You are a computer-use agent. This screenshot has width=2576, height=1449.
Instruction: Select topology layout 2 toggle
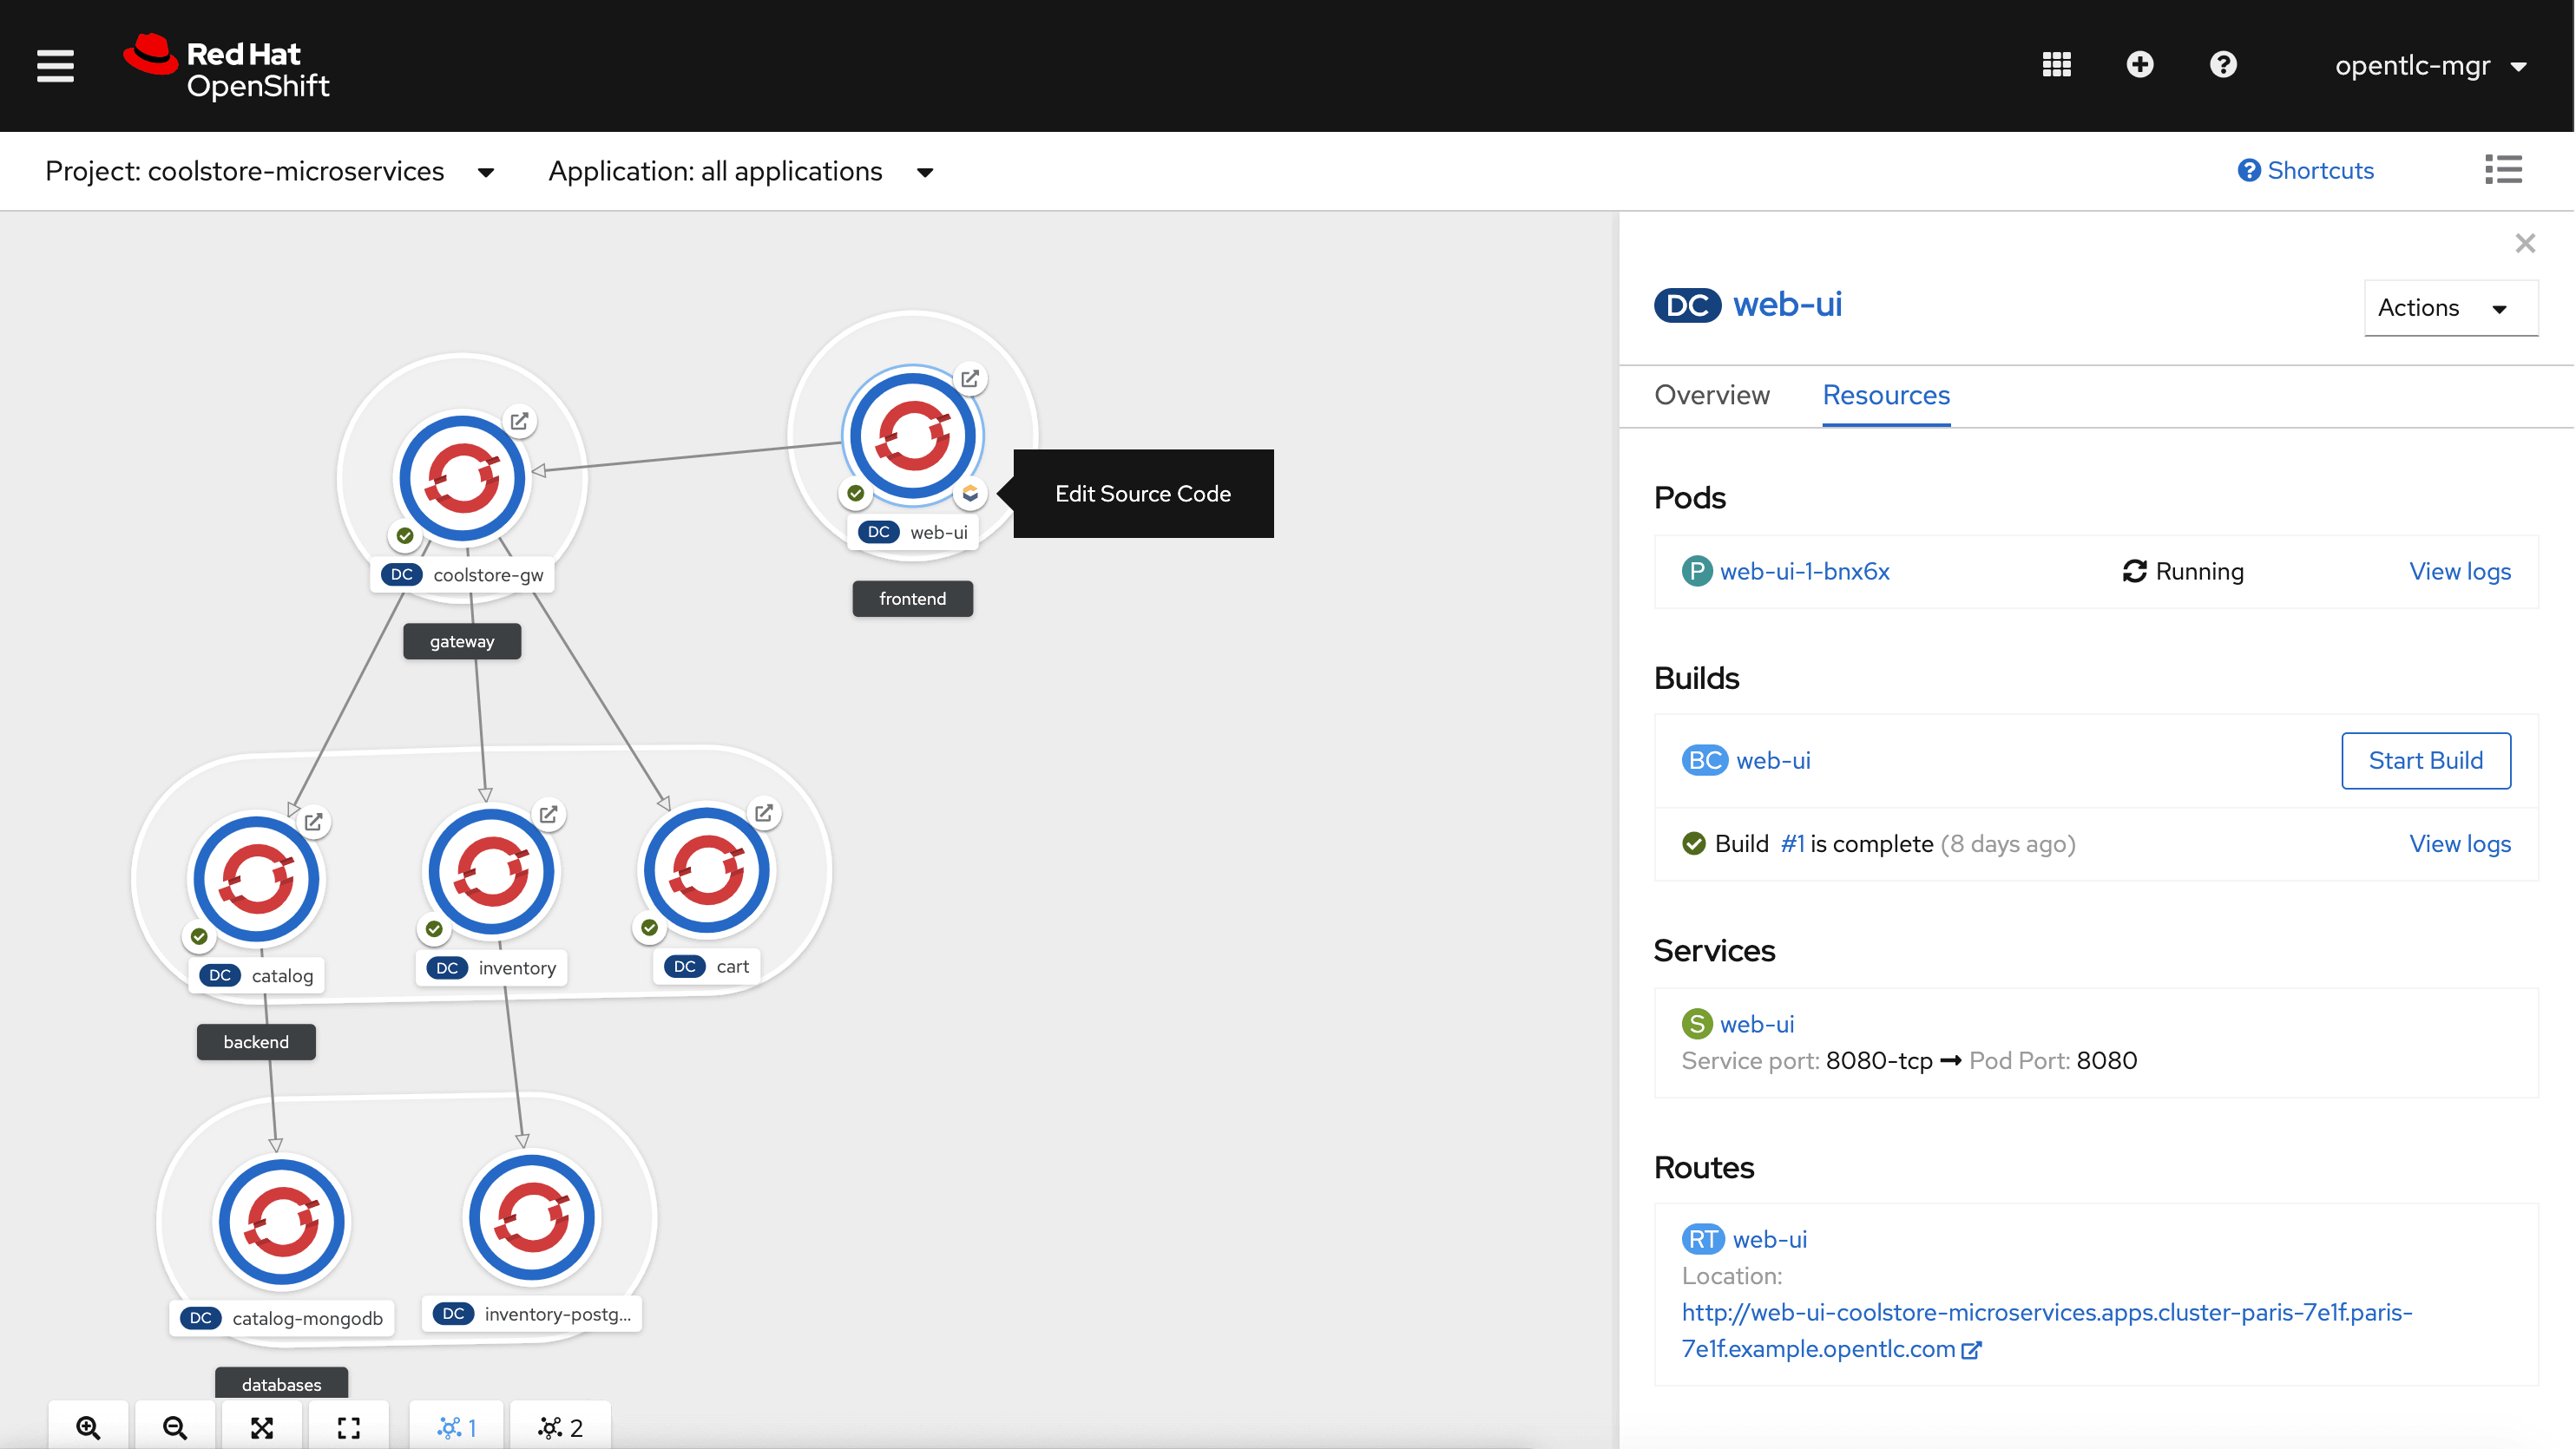point(560,1427)
